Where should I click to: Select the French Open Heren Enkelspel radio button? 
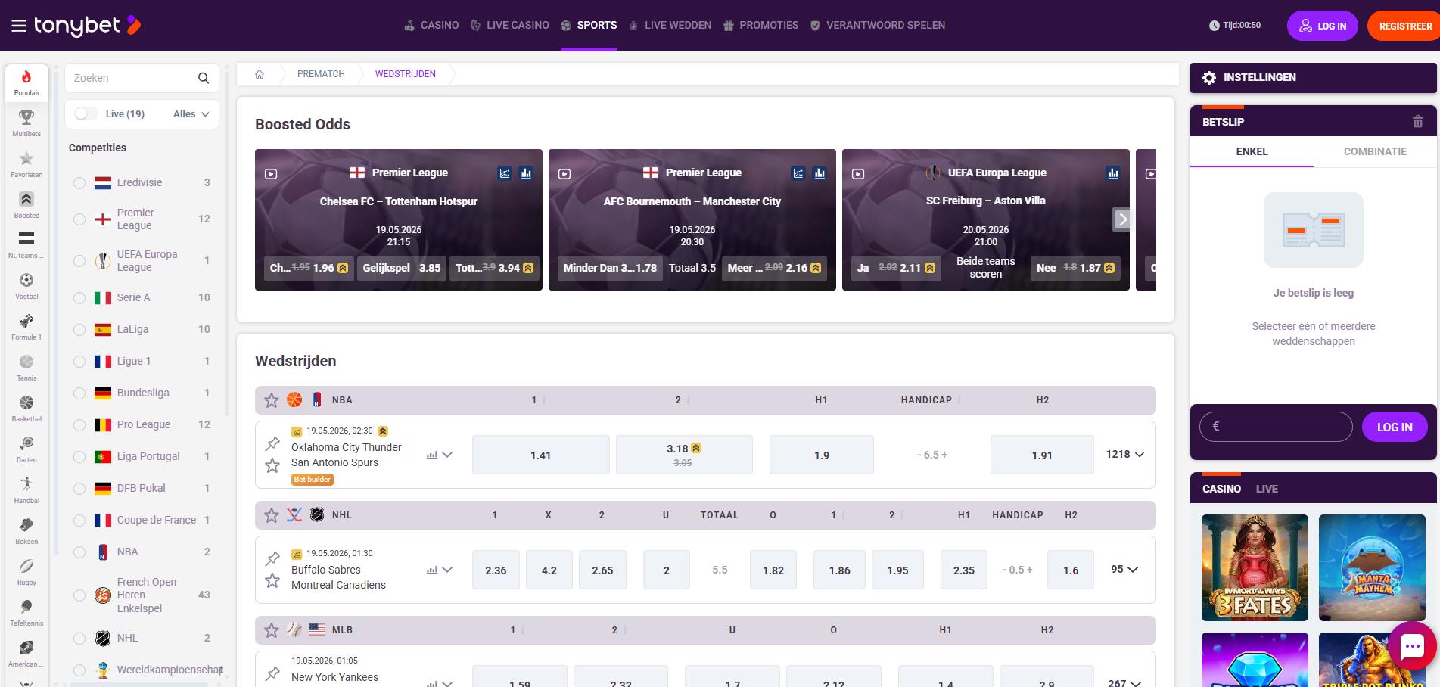coord(79,595)
